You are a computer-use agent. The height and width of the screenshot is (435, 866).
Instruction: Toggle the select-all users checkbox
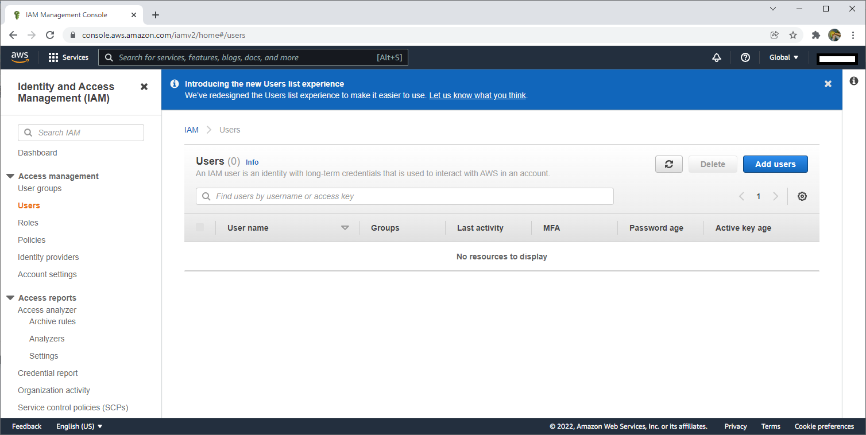200,227
